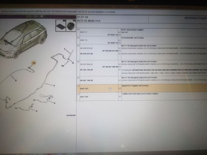
Task: Click part number 98 067 796 80
Action: pos(86,80)
